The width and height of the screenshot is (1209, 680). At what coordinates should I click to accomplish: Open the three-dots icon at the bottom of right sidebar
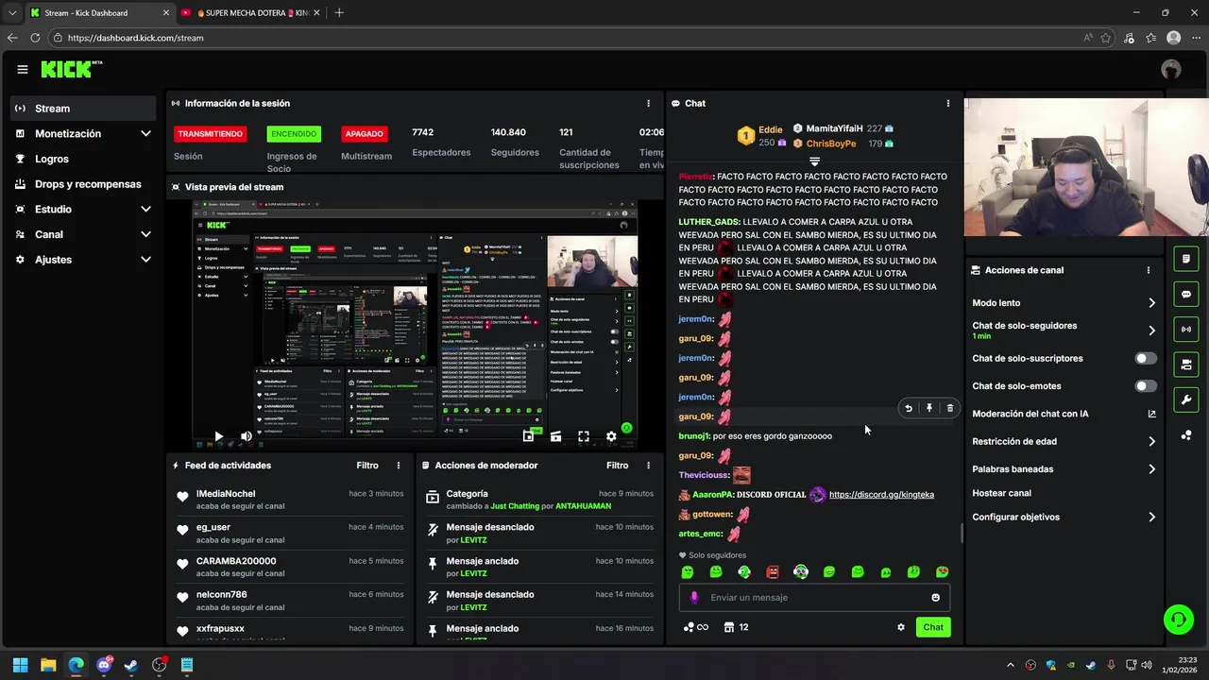(1186, 435)
